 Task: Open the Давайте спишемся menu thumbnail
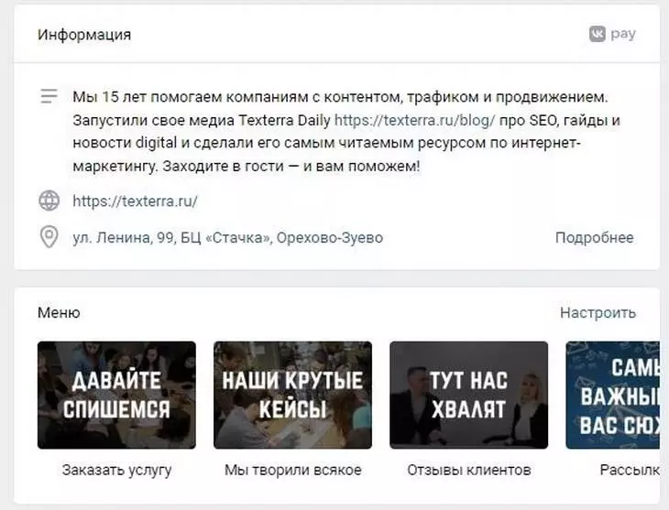(116, 395)
